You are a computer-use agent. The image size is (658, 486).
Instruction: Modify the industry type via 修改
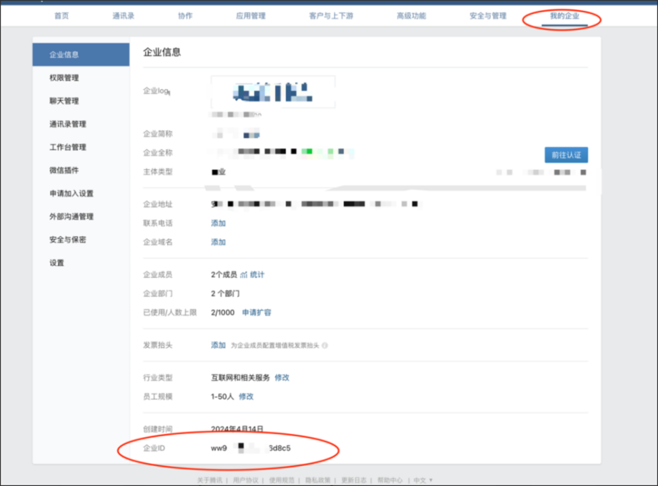tap(282, 378)
